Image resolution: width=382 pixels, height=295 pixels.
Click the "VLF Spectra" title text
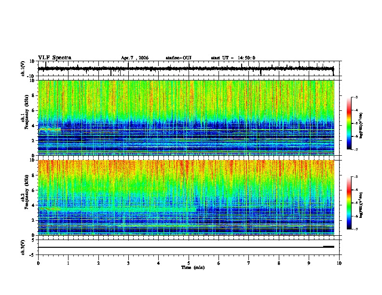[x=55, y=58]
